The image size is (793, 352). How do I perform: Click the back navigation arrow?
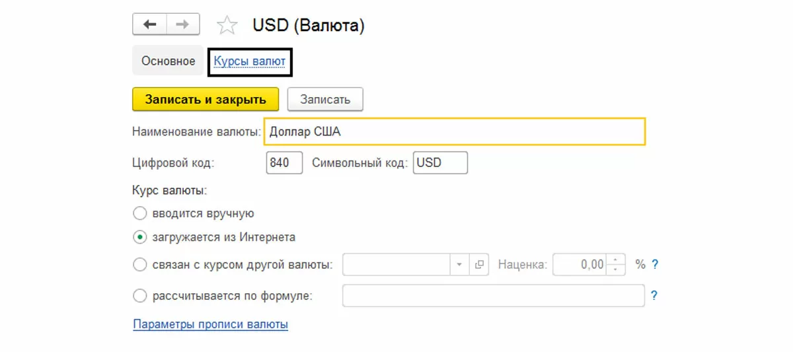(150, 25)
